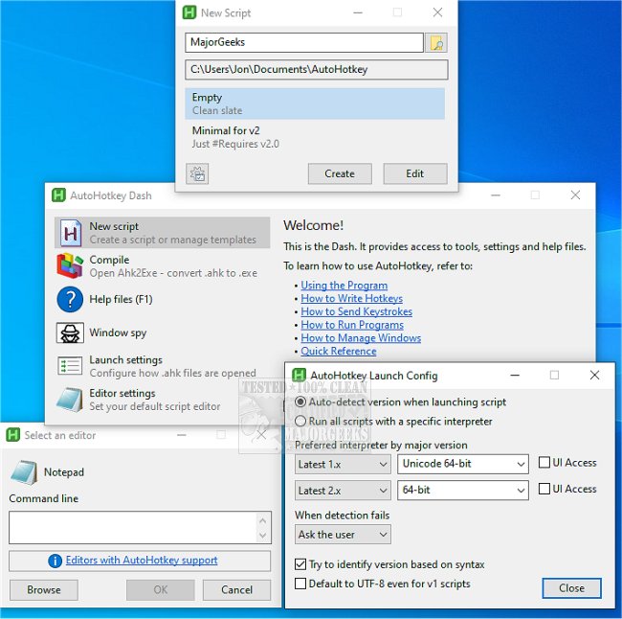Image resolution: width=622 pixels, height=619 pixels.
Task: Open the How to Write Hotkeys link
Action: [x=351, y=299]
